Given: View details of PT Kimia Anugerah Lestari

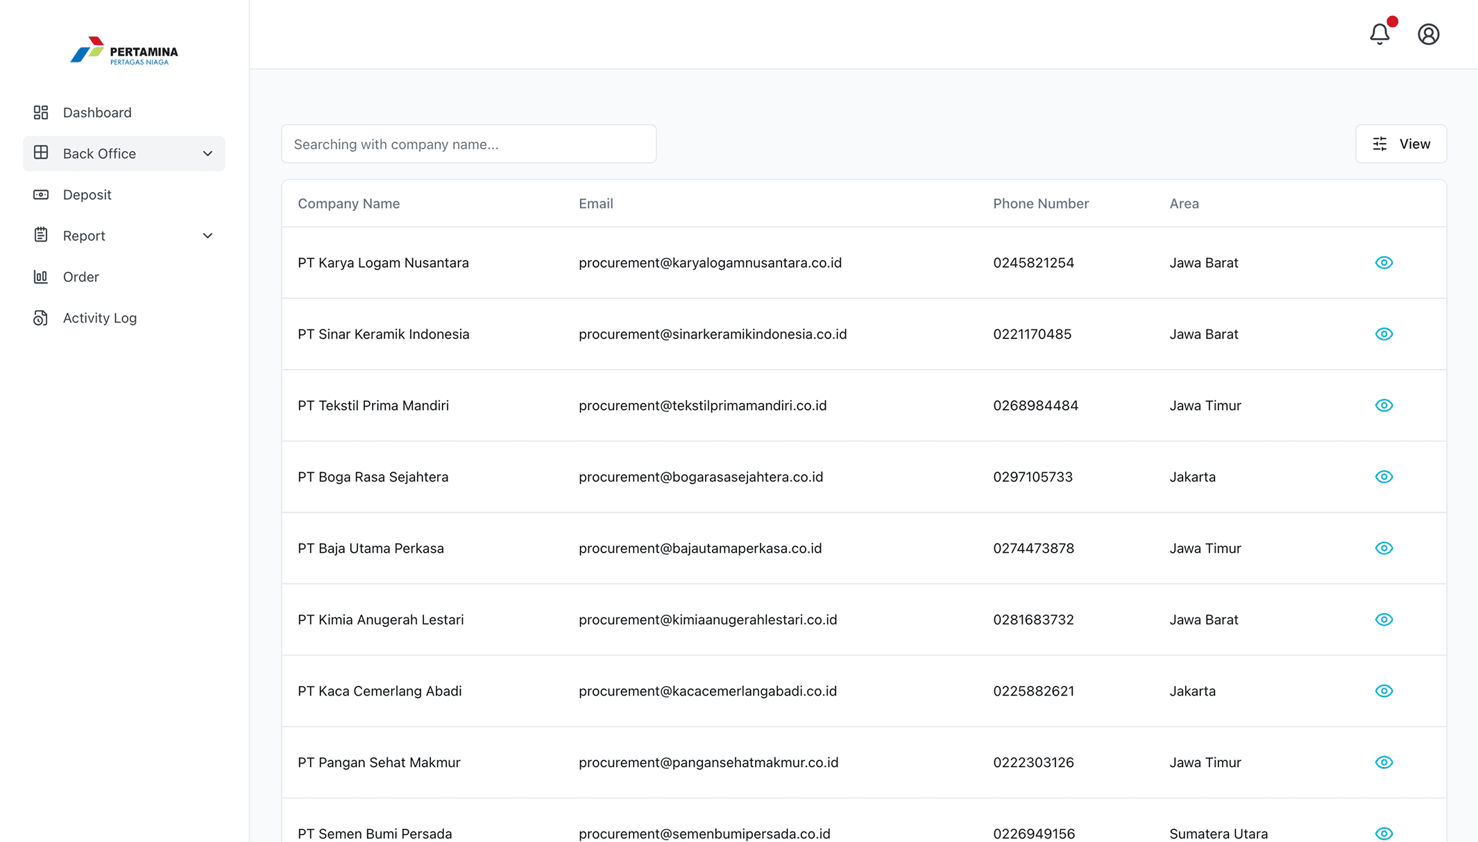Looking at the screenshot, I should click(x=1384, y=619).
